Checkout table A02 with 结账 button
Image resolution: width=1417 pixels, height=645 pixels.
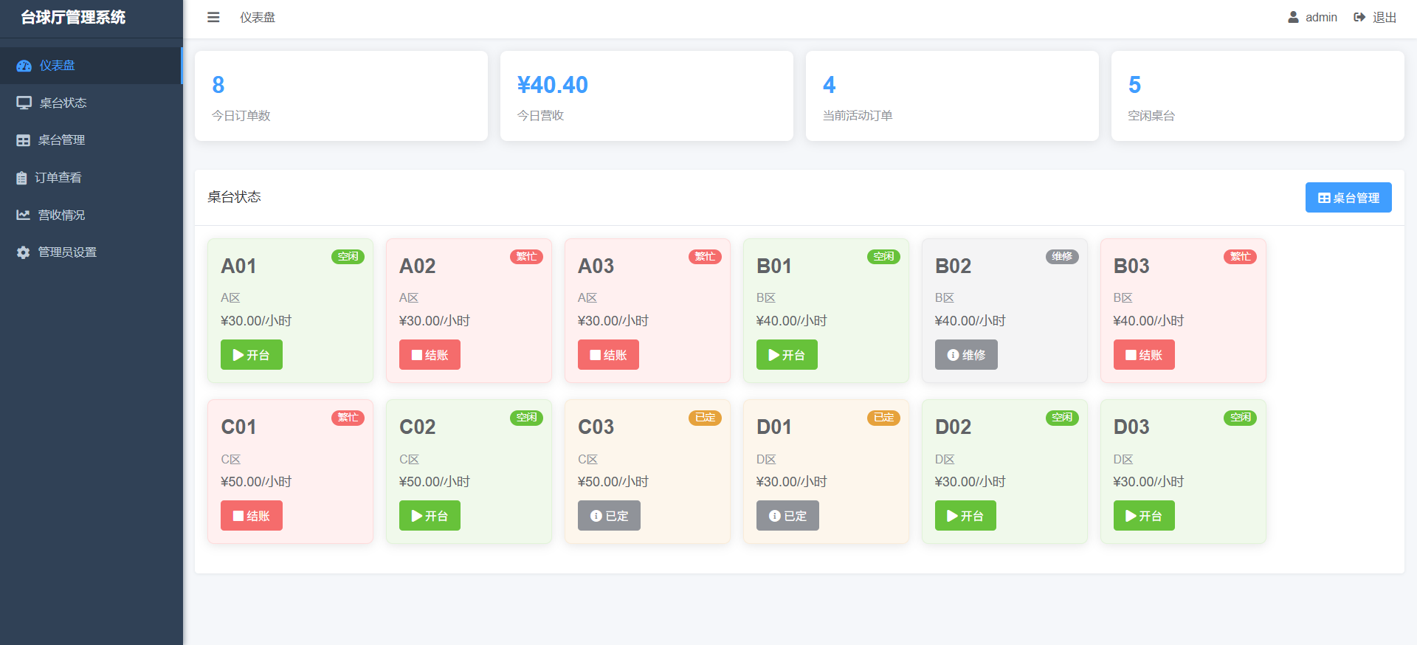click(x=430, y=355)
